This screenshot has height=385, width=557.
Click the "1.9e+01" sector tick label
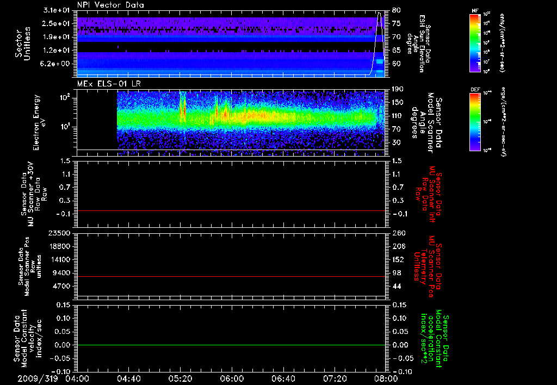(x=57, y=37)
